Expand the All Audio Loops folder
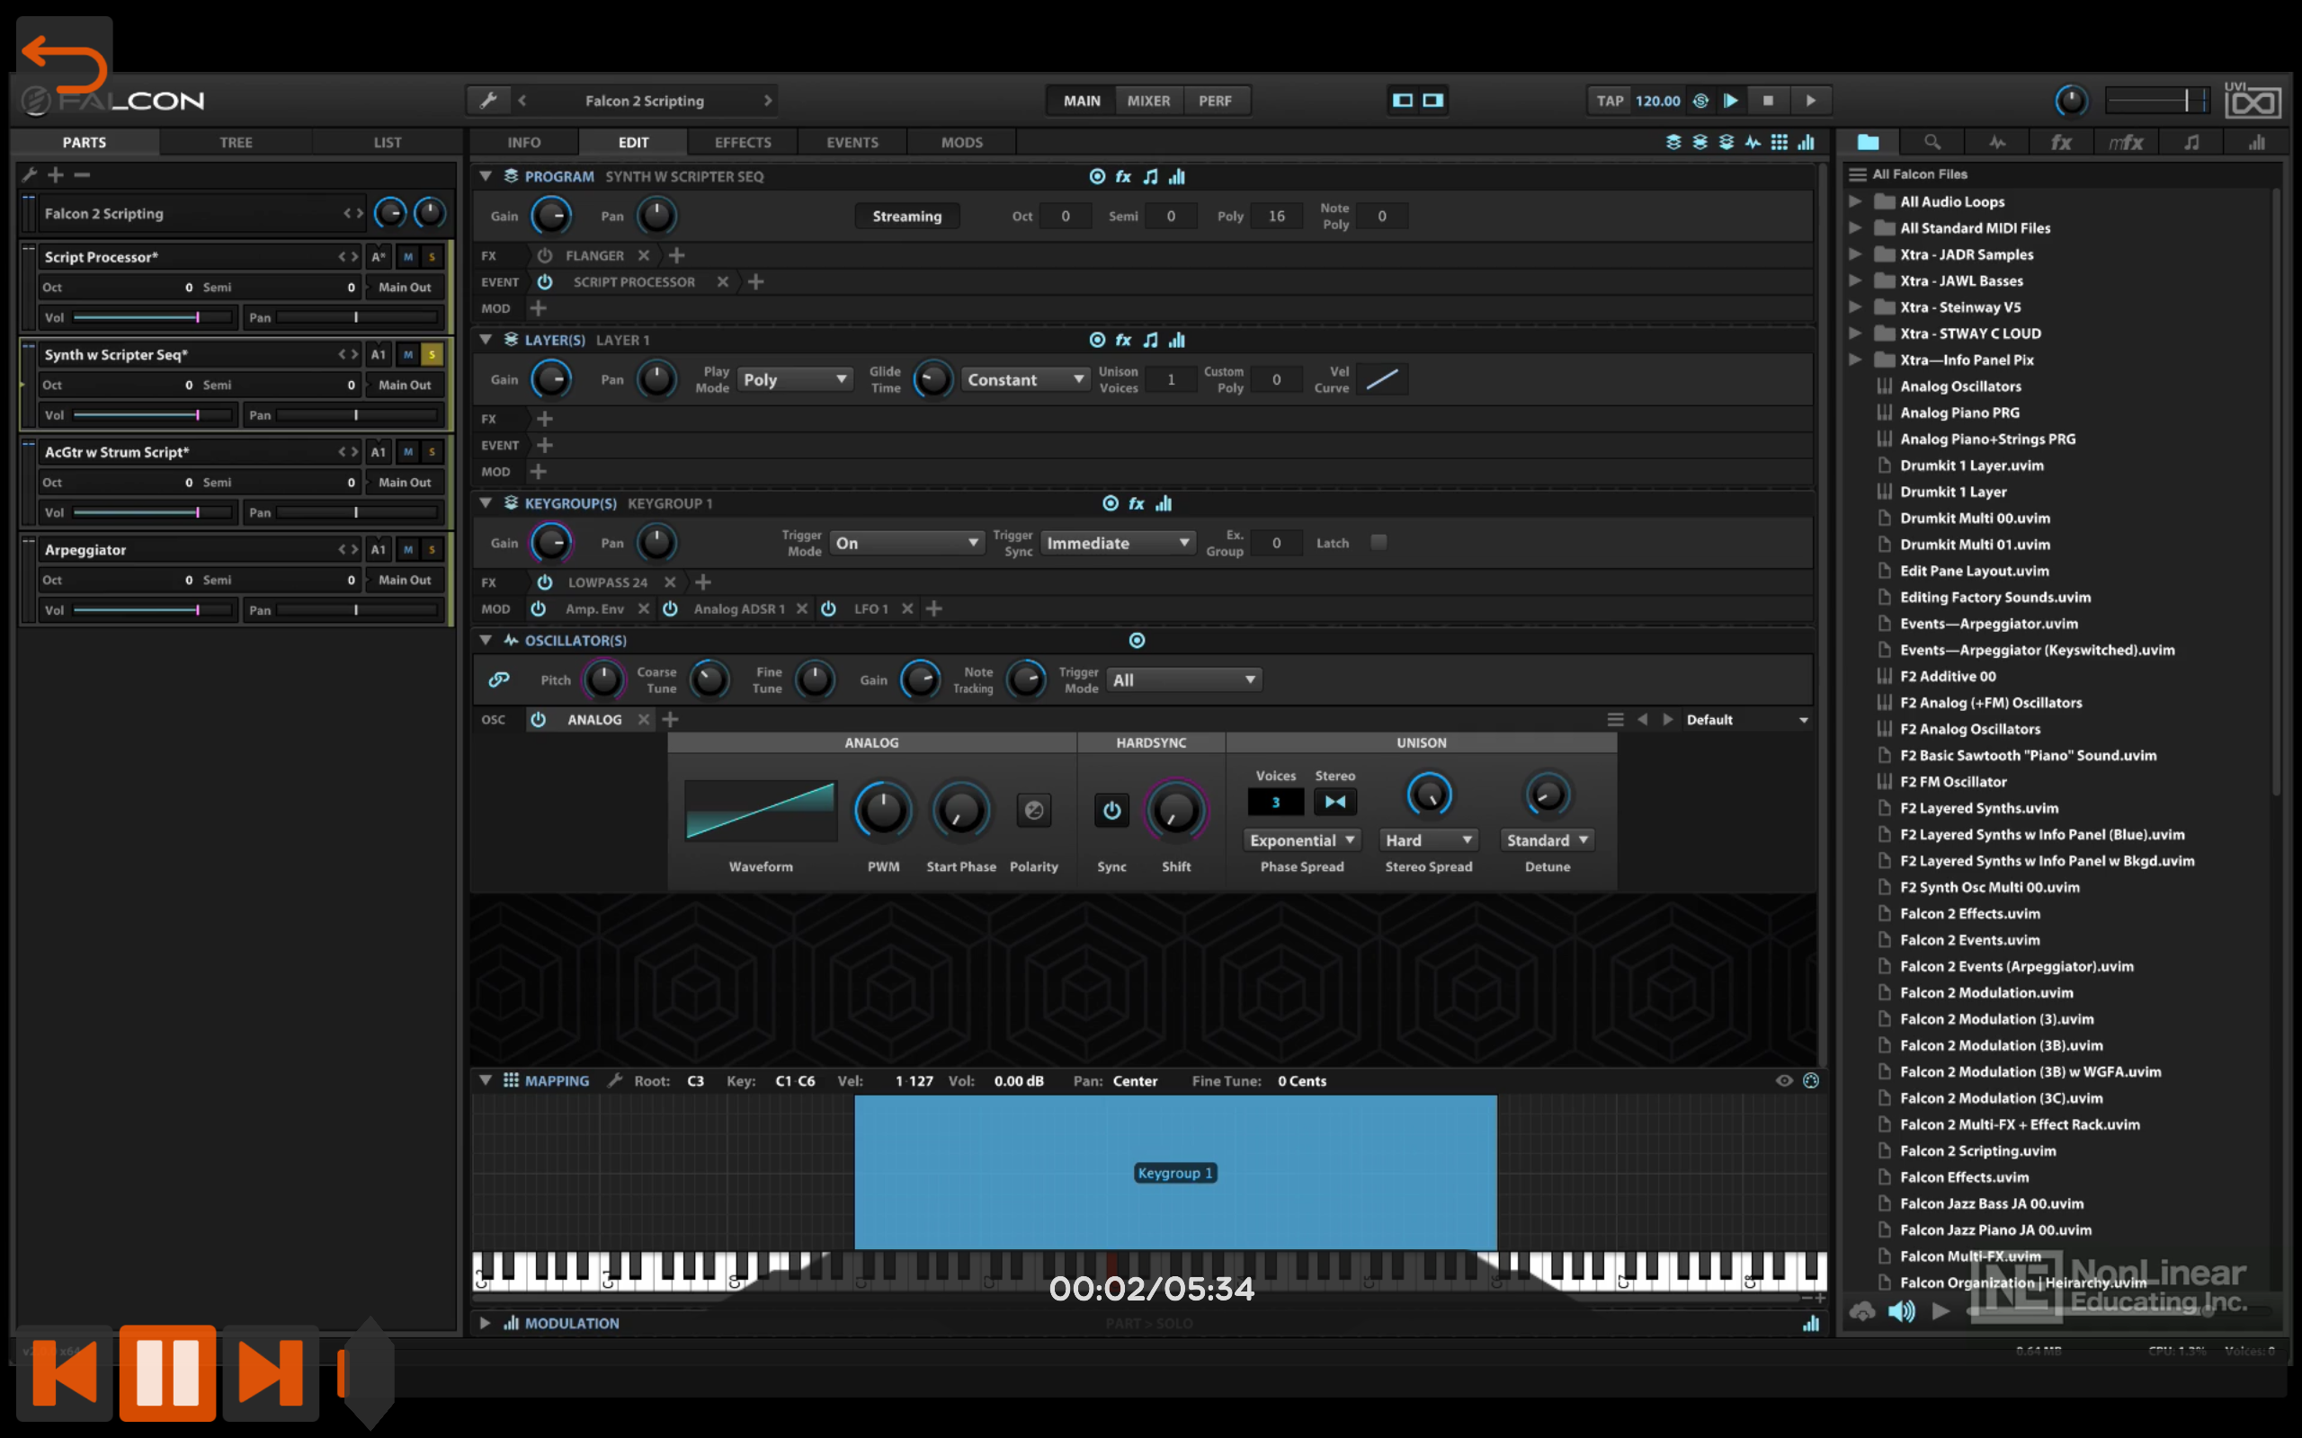Viewport: 2302px width, 1438px height. 1855,200
